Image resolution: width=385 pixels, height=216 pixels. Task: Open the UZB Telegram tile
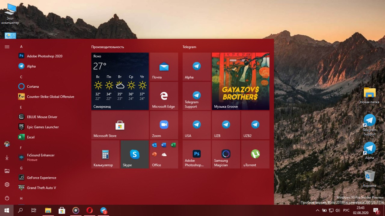pyautogui.click(x=226, y=125)
